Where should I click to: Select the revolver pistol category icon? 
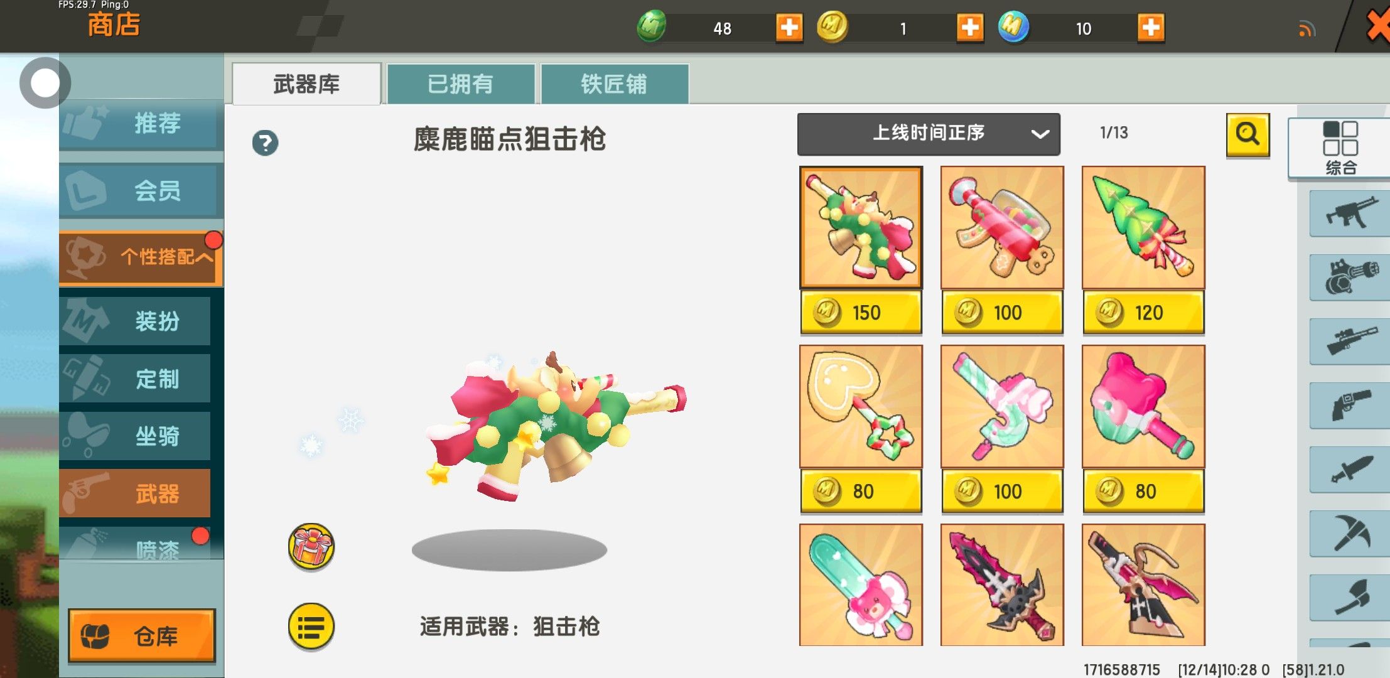point(1350,405)
